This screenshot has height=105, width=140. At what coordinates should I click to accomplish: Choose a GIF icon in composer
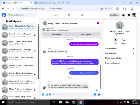[53, 95]
